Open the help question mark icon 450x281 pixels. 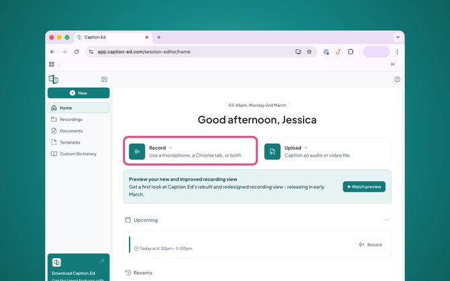[397, 79]
